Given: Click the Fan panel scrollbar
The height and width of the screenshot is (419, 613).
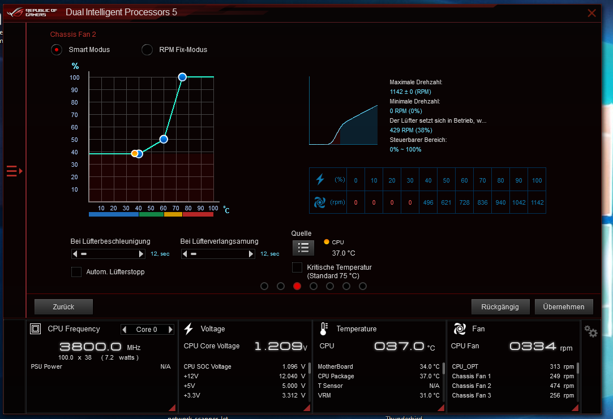Looking at the screenshot, I should (578, 368).
